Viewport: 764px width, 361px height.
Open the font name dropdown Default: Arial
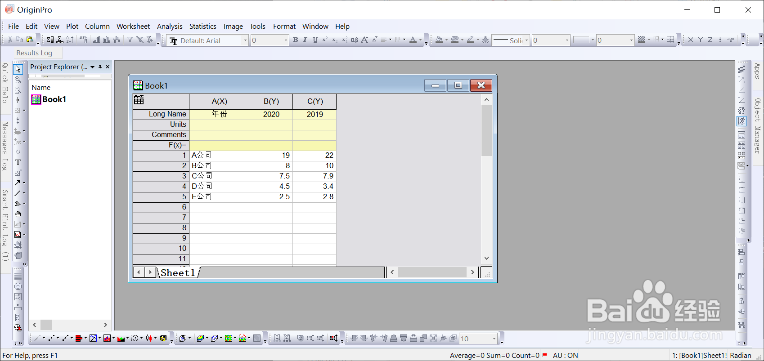coord(245,40)
